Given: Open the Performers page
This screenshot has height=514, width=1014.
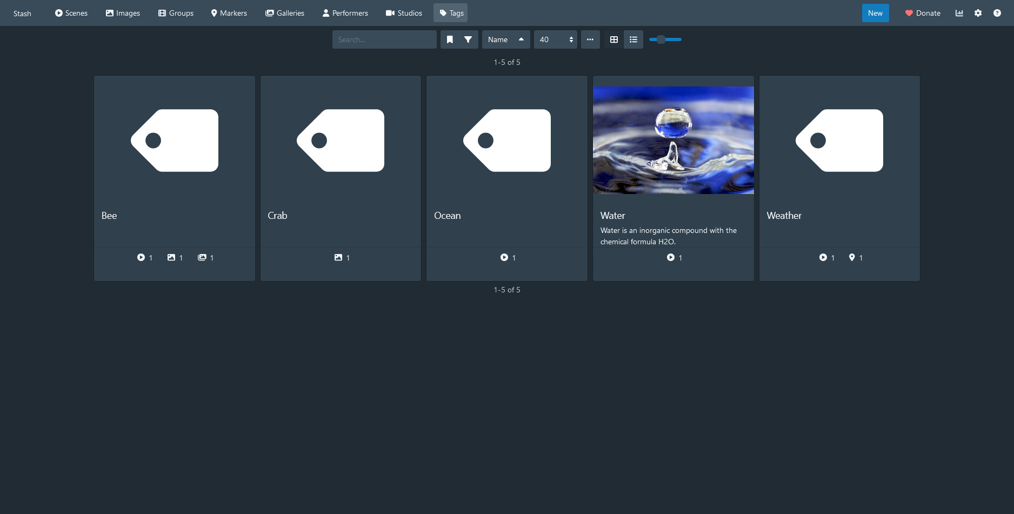Looking at the screenshot, I should tap(345, 13).
